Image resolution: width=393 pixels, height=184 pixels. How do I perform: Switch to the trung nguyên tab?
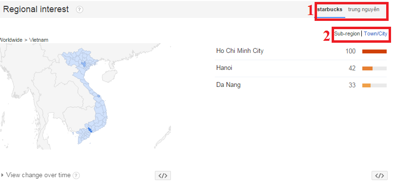[364, 10]
